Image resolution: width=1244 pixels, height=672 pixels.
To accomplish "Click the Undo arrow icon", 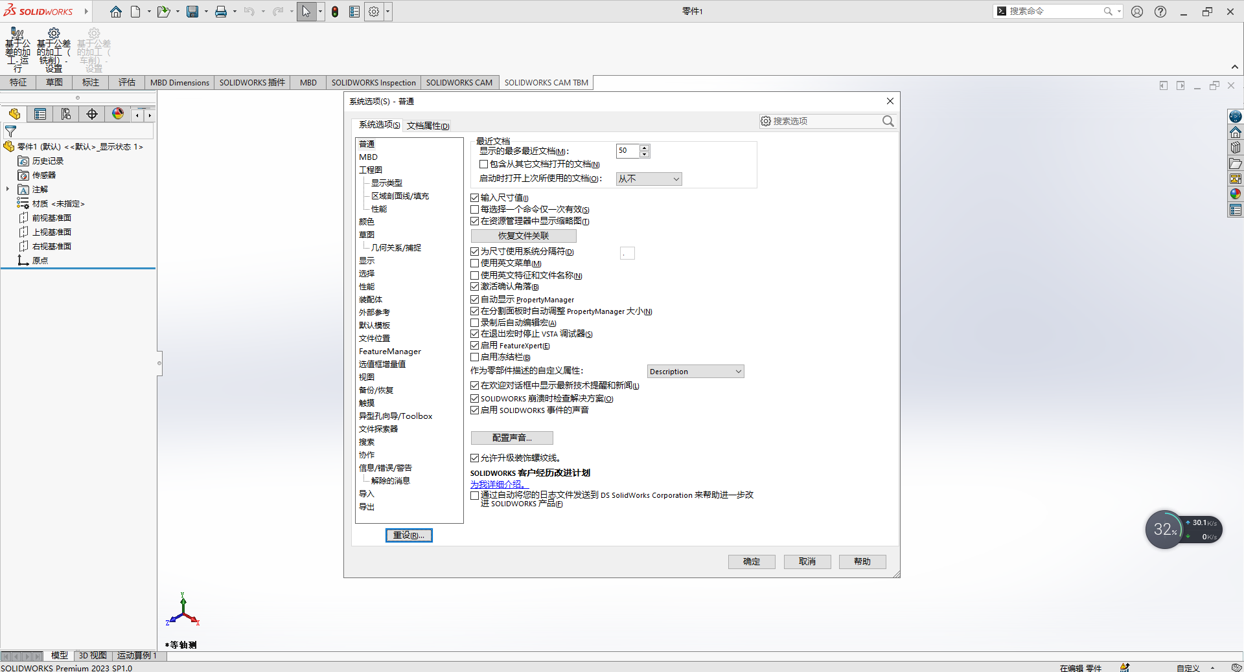I will pos(249,11).
